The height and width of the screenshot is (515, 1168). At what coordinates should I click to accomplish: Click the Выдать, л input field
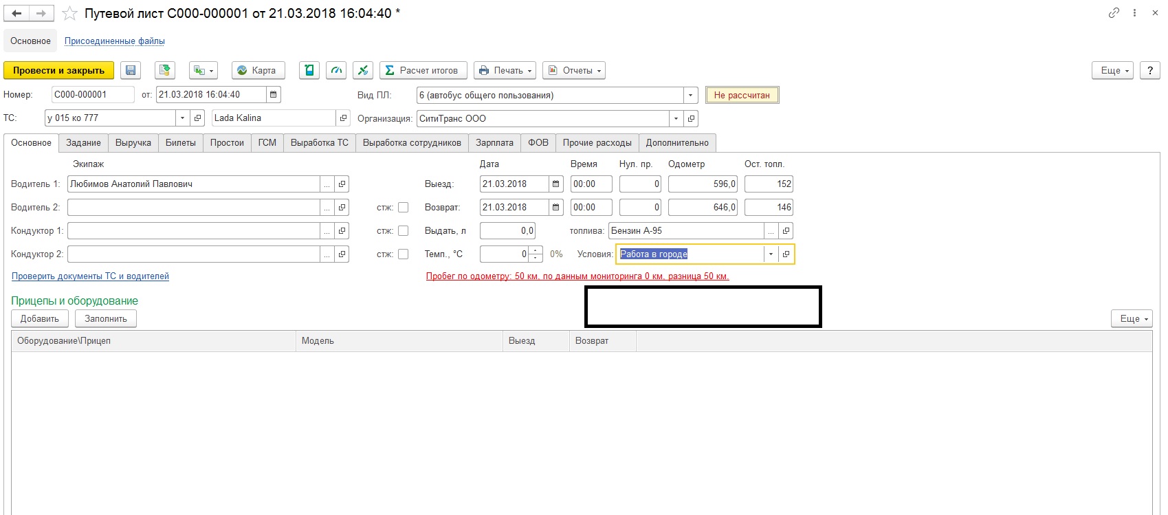507,231
